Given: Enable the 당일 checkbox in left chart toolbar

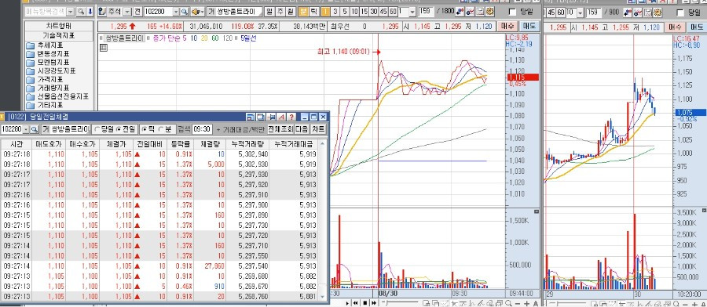Looking at the screenshot, I should (x=512, y=12).
